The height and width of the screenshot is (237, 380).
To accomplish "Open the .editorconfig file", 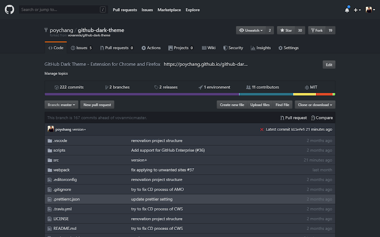I will [65, 180].
